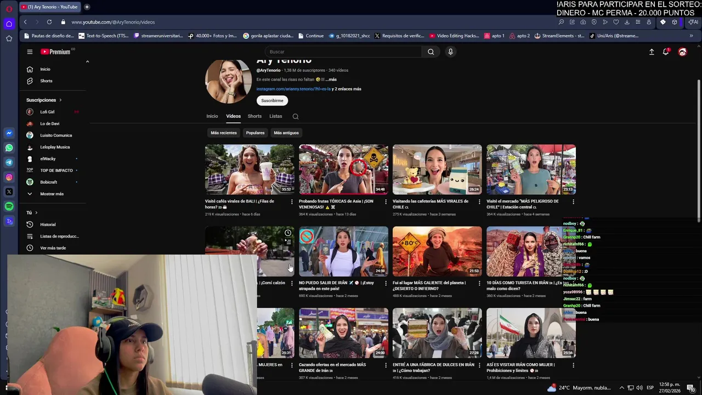Sort by Más recientes chip
The image size is (702, 395).
pos(224,133)
